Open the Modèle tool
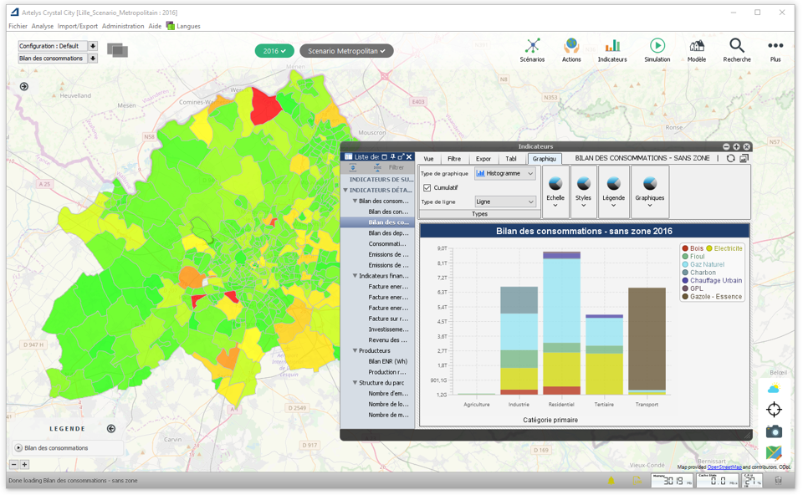This screenshot has width=803, height=495. pyautogui.click(x=697, y=50)
